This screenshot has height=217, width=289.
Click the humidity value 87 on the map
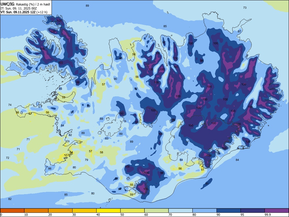point(239,31)
